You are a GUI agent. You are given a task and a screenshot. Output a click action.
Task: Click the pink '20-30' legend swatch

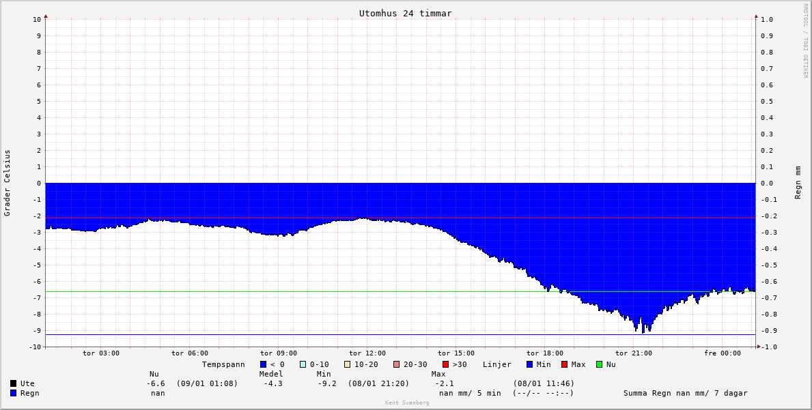pyautogui.click(x=397, y=364)
